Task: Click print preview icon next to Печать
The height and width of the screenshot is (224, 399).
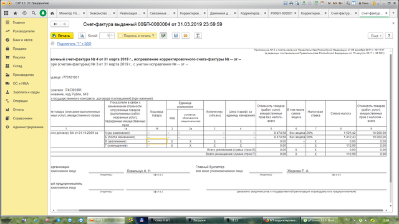Action: pyautogui.click(x=82, y=36)
